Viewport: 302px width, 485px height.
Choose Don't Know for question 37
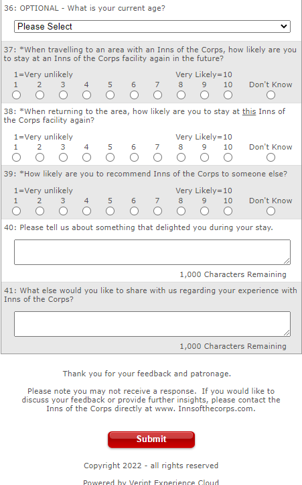pyautogui.click(x=271, y=95)
